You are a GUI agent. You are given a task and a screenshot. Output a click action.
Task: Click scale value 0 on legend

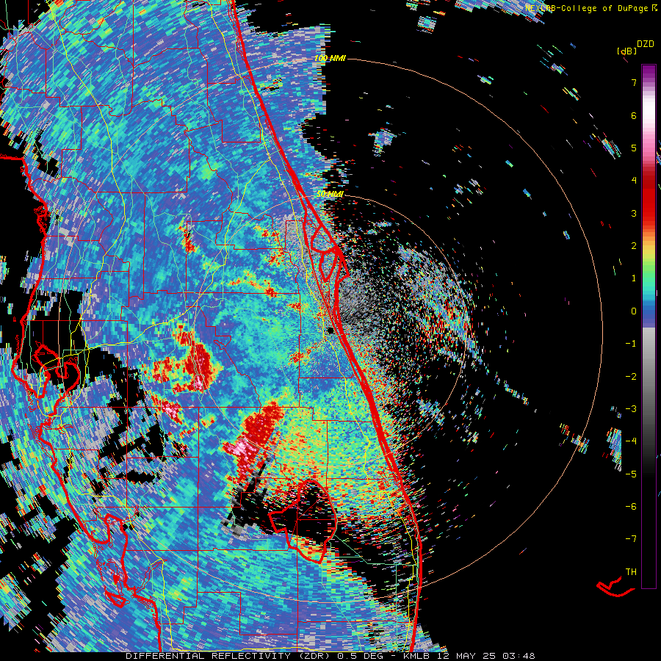(x=634, y=311)
